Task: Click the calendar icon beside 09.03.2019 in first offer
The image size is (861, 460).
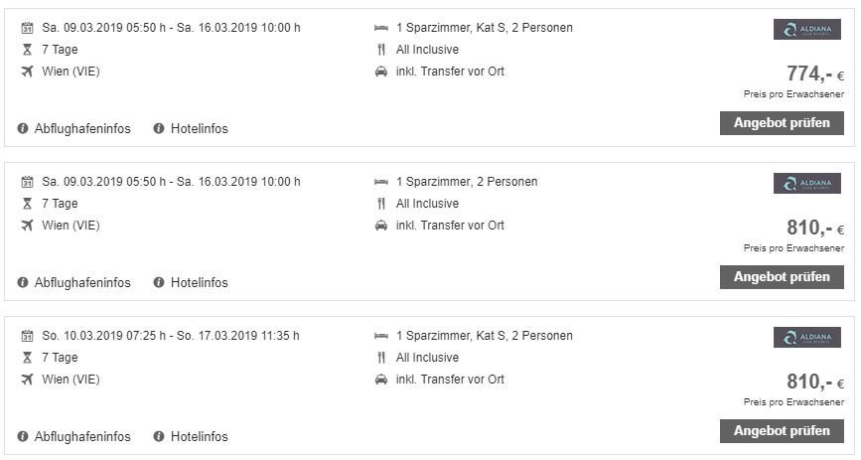Action: tap(27, 28)
